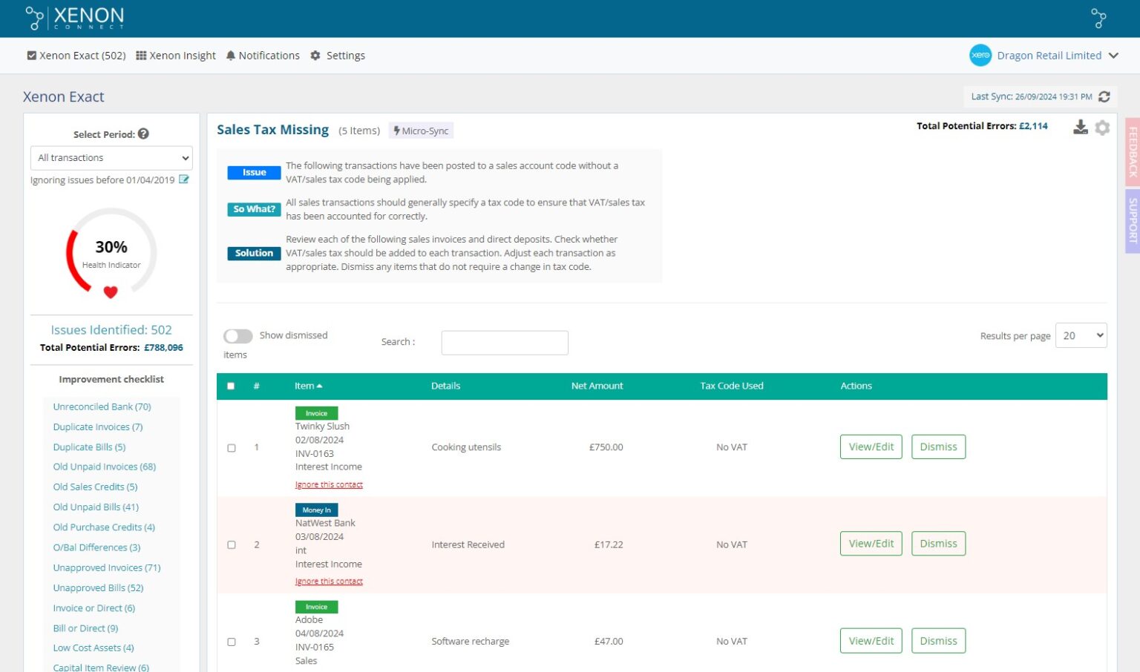Go to Notifications in the top menu
Image resolution: width=1140 pixels, height=672 pixels.
tap(263, 56)
